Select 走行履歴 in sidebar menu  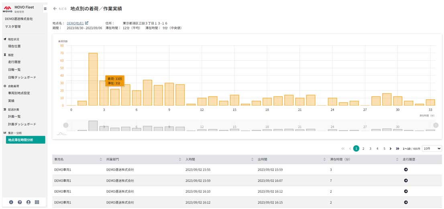14,62
